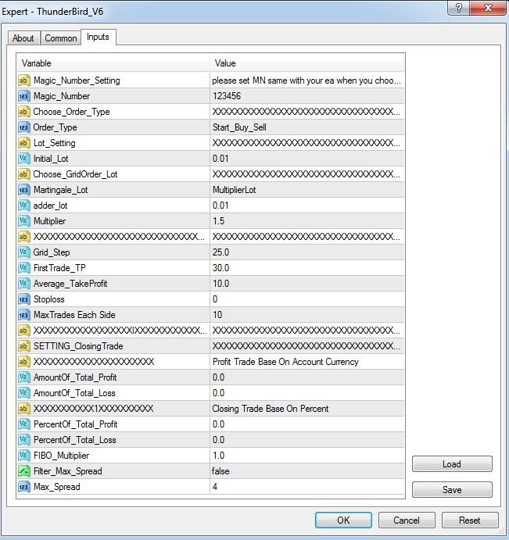
Task: Select the adder_lot variable name
Action: click(x=50, y=206)
